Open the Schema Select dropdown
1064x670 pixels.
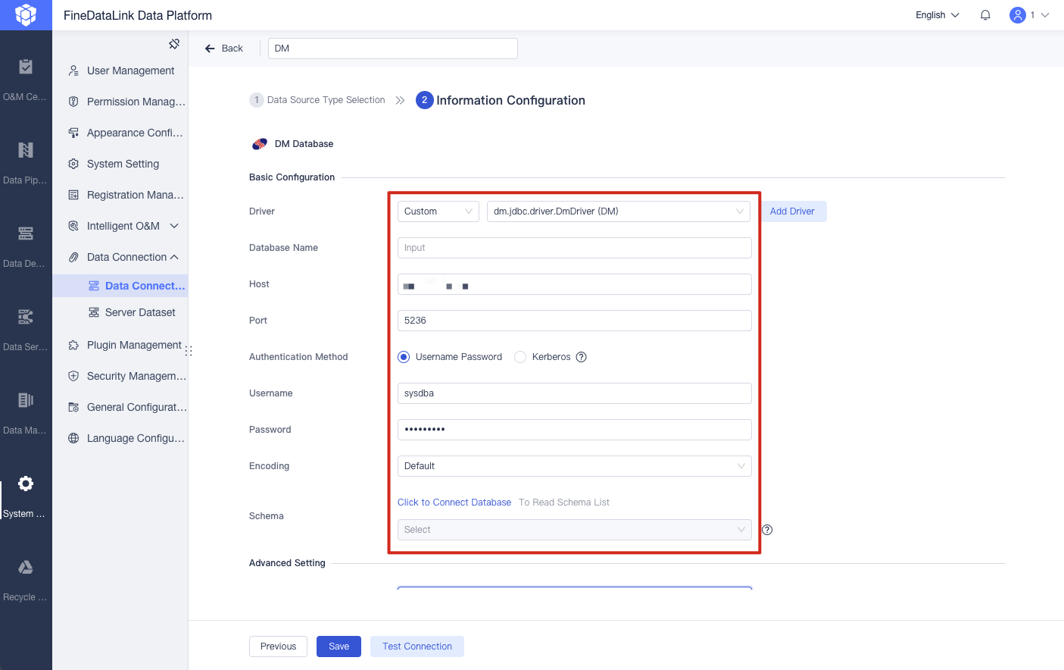(575, 530)
